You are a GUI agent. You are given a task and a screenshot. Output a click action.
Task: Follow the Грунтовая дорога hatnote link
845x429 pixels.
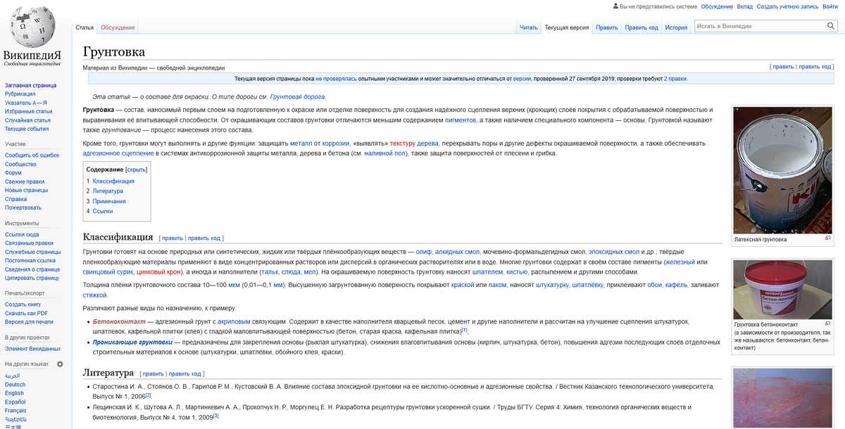point(298,96)
